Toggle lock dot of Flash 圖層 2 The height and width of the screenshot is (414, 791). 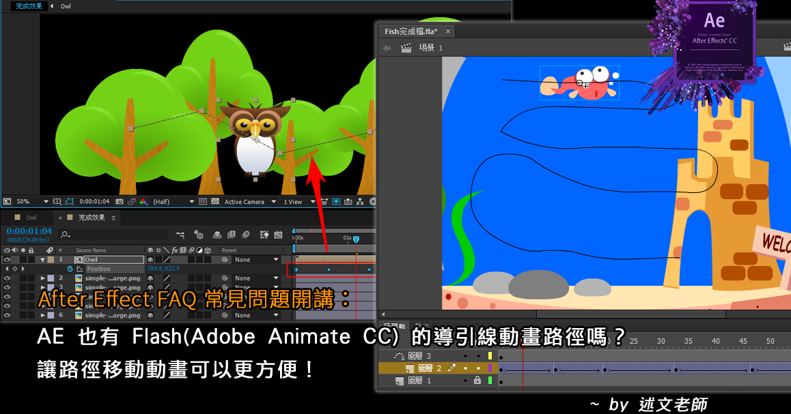(478, 368)
